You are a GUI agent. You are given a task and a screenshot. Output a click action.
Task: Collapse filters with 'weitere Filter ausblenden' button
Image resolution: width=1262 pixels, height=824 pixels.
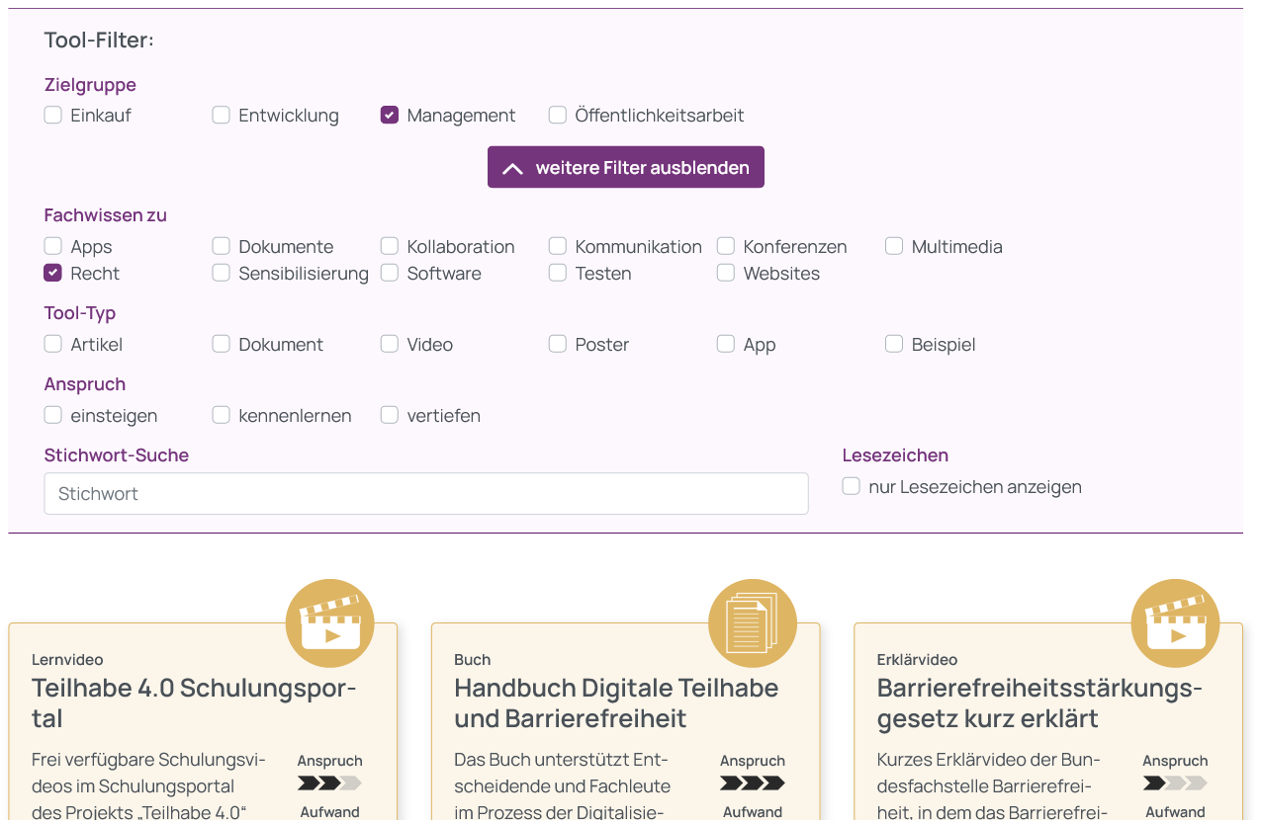[626, 167]
